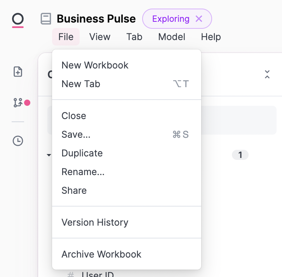Screen dimensions: 282x277
Task: Click the Exploring status badge
Action: point(171,19)
